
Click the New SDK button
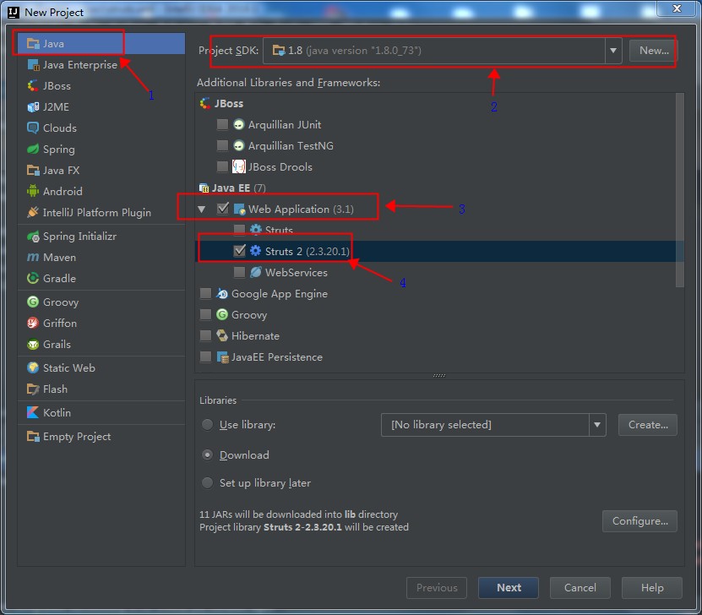tap(654, 51)
